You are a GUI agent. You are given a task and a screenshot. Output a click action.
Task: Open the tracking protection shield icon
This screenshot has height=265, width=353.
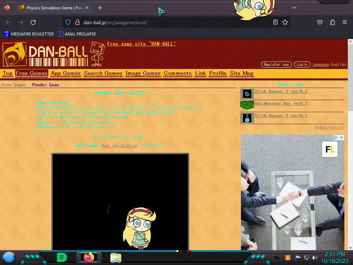[68, 22]
